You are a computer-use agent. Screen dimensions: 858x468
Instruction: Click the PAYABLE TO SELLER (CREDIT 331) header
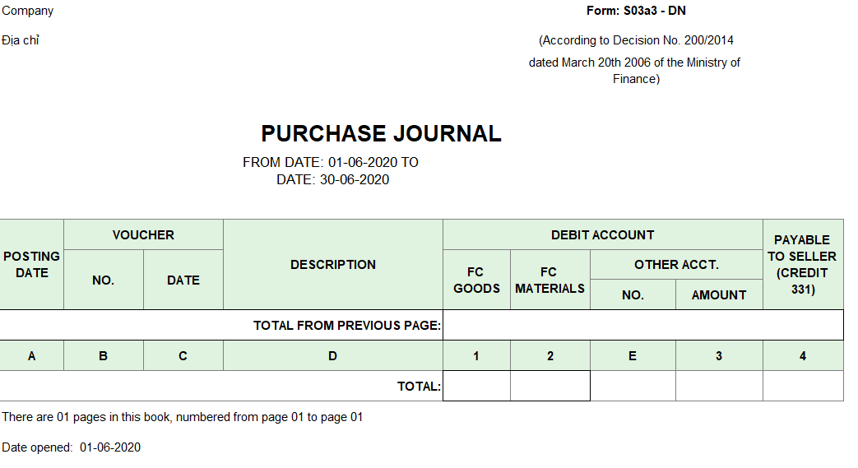click(x=803, y=265)
